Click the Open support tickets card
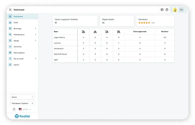Image resolution: width=195 pixels, height=125 pixels. (x=75, y=21)
